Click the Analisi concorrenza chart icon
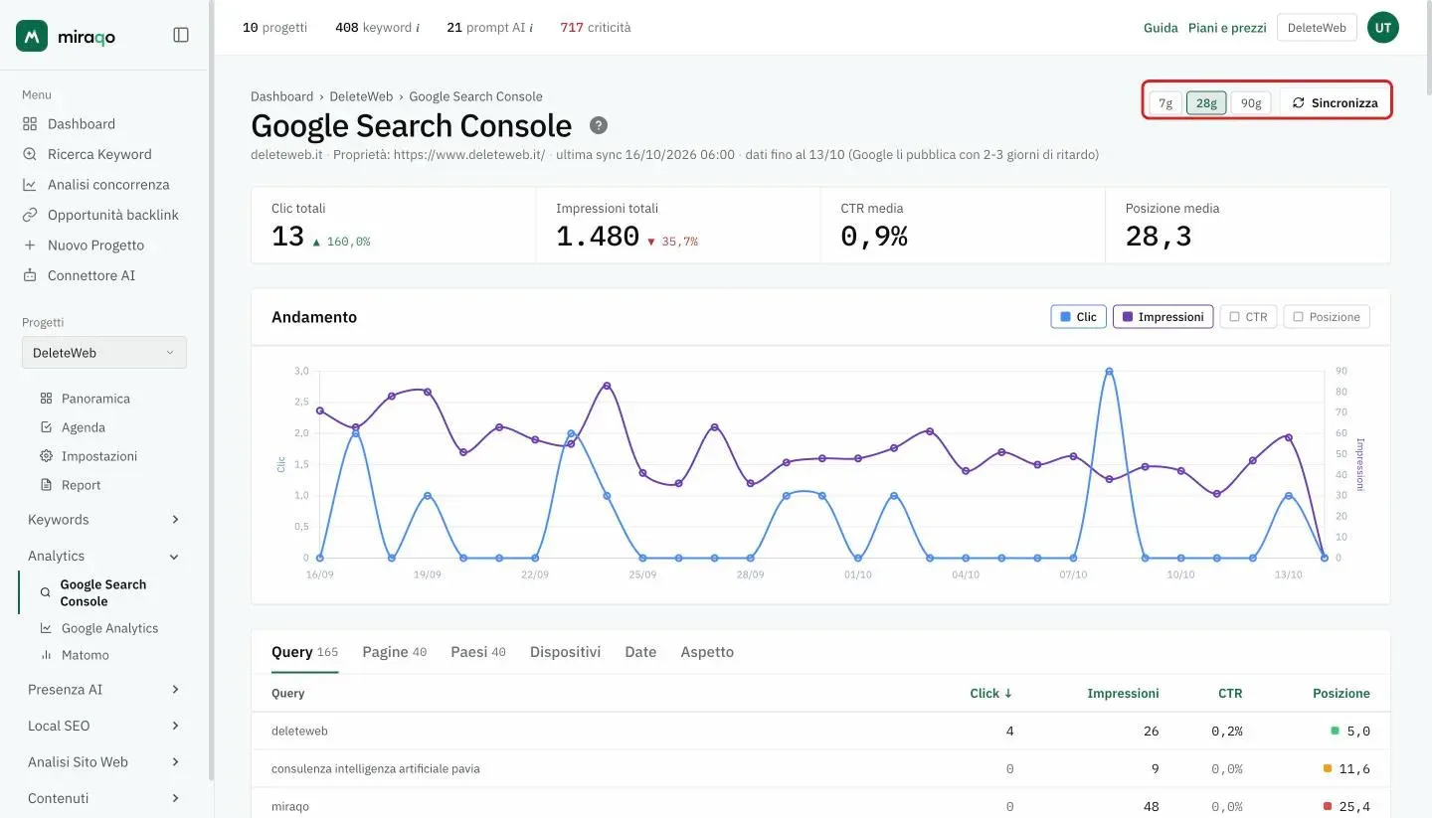1432x818 pixels. click(x=30, y=185)
